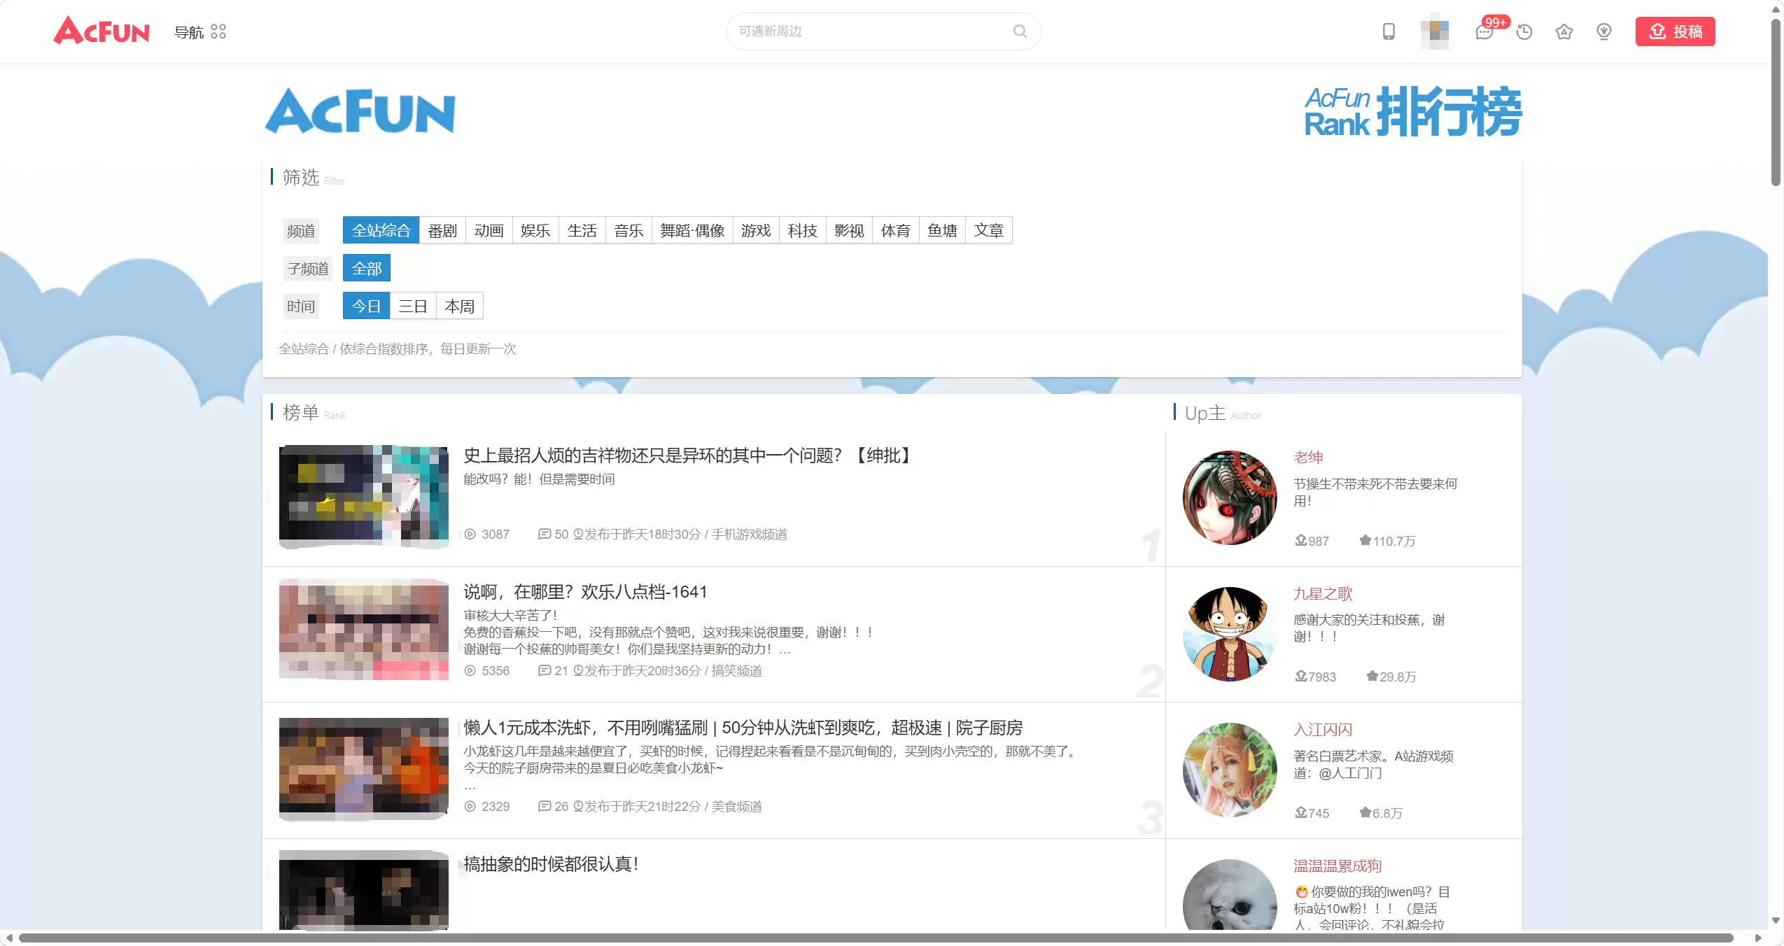Click the play count icon beside 3087
This screenshot has height=946, width=1784.
[x=470, y=534]
